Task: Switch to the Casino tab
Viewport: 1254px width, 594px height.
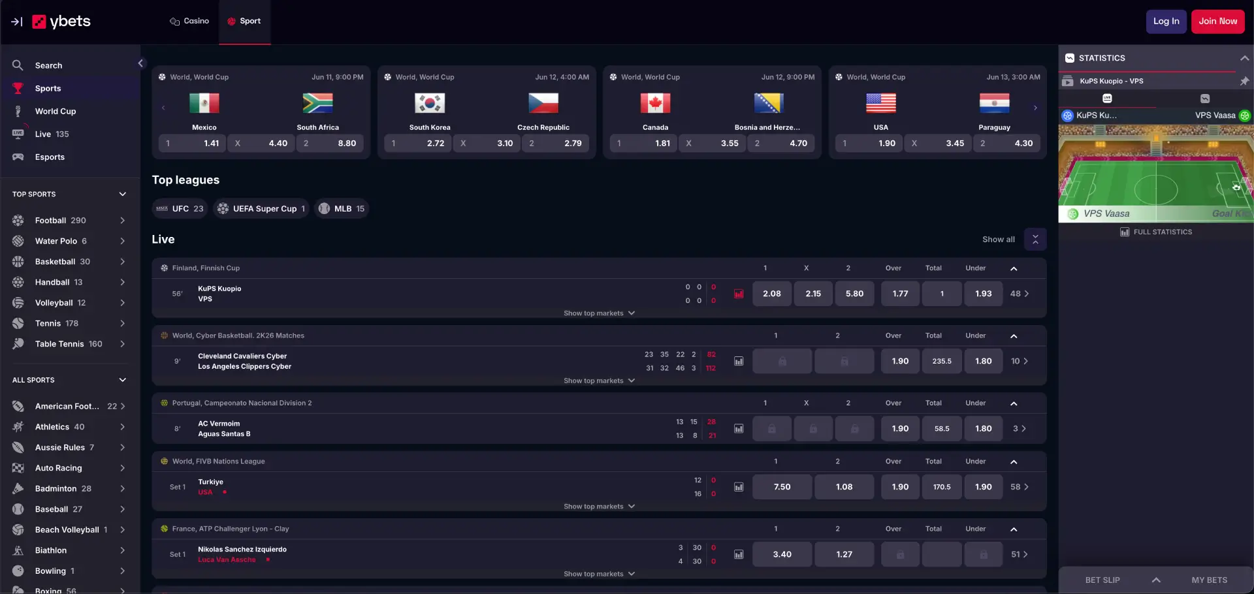Action: coord(189,22)
